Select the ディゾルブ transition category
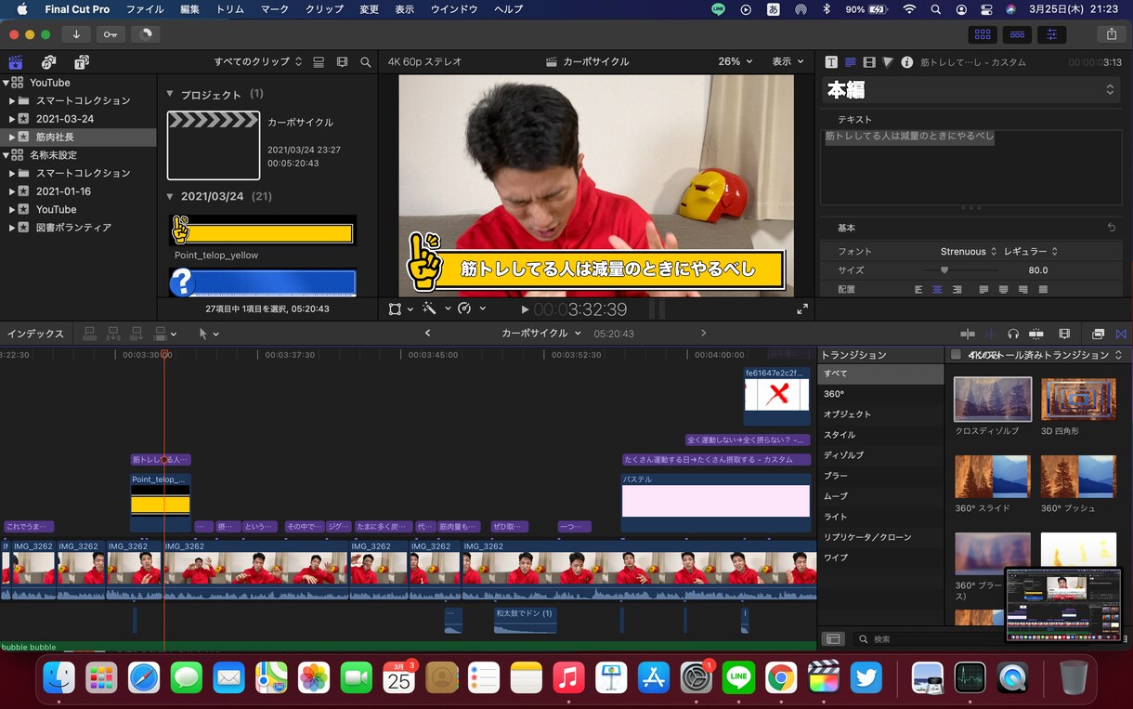This screenshot has width=1133, height=709. coord(881,455)
